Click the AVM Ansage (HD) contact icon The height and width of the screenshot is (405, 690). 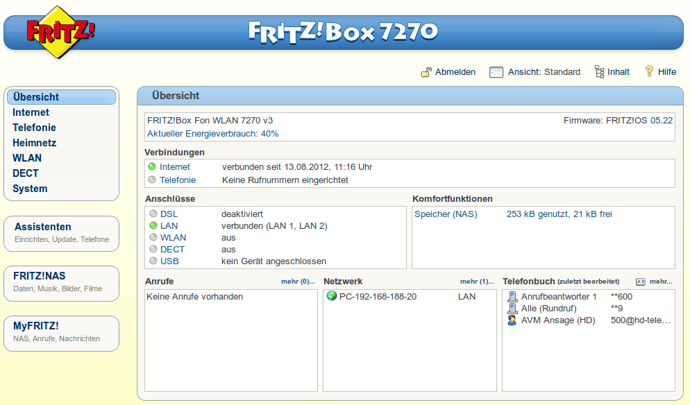pyautogui.click(x=512, y=320)
